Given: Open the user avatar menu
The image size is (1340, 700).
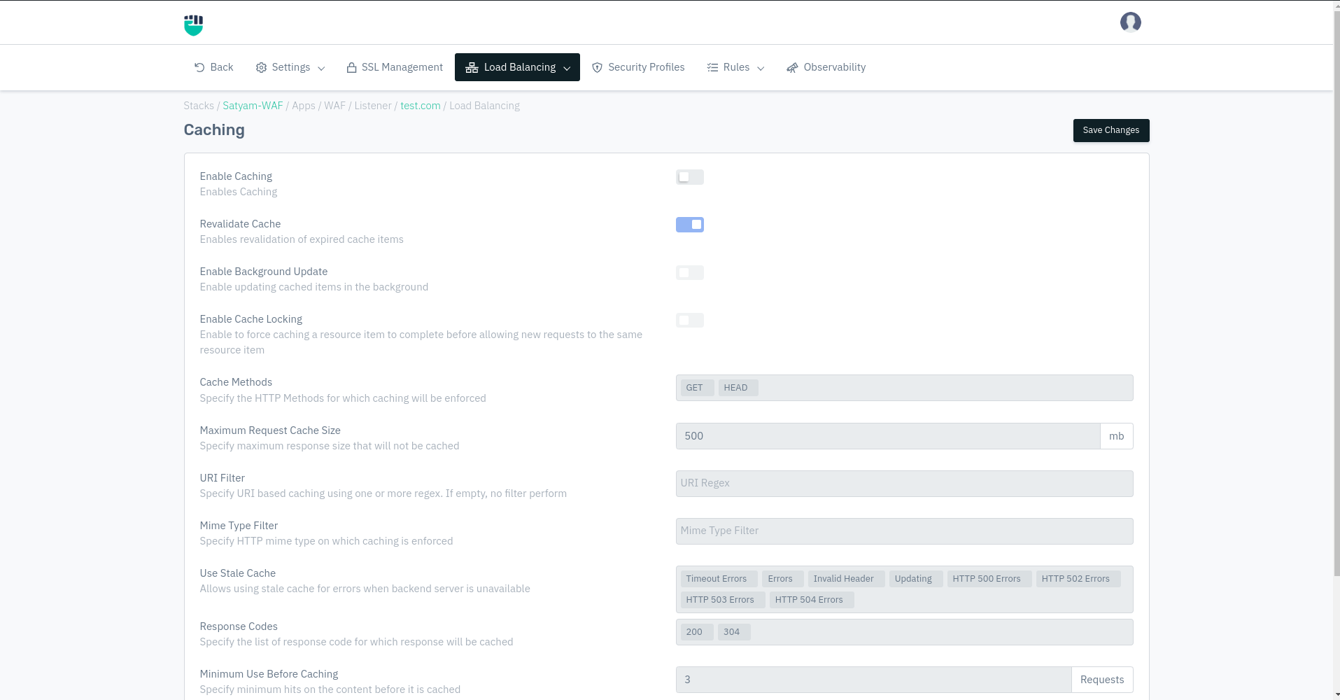Looking at the screenshot, I should [1130, 22].
